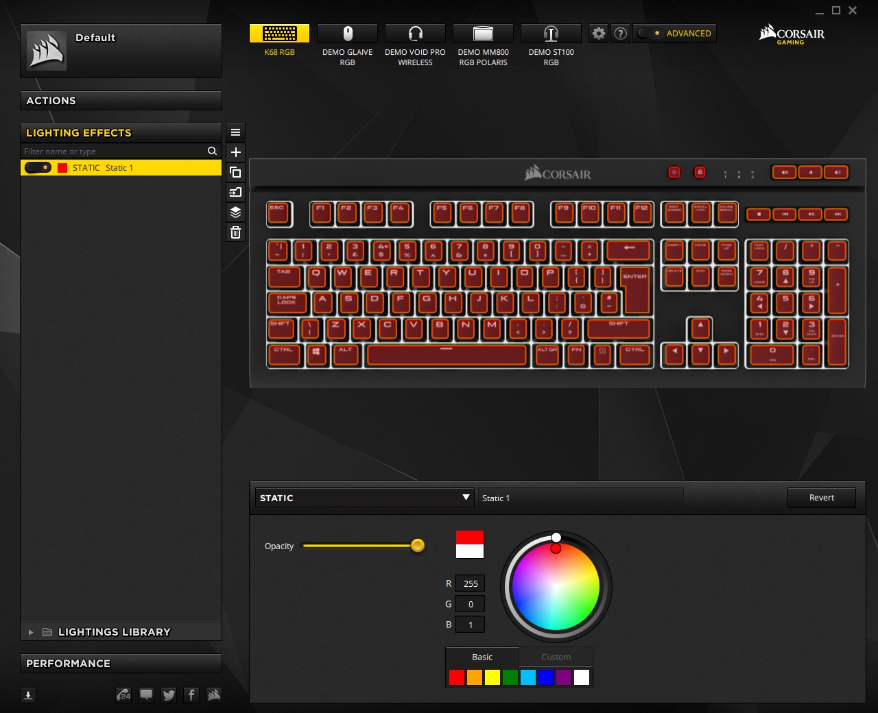Screen dimensions: 878x713
Task: Click the keyboard mute key
Action: (x=784, y=172)
